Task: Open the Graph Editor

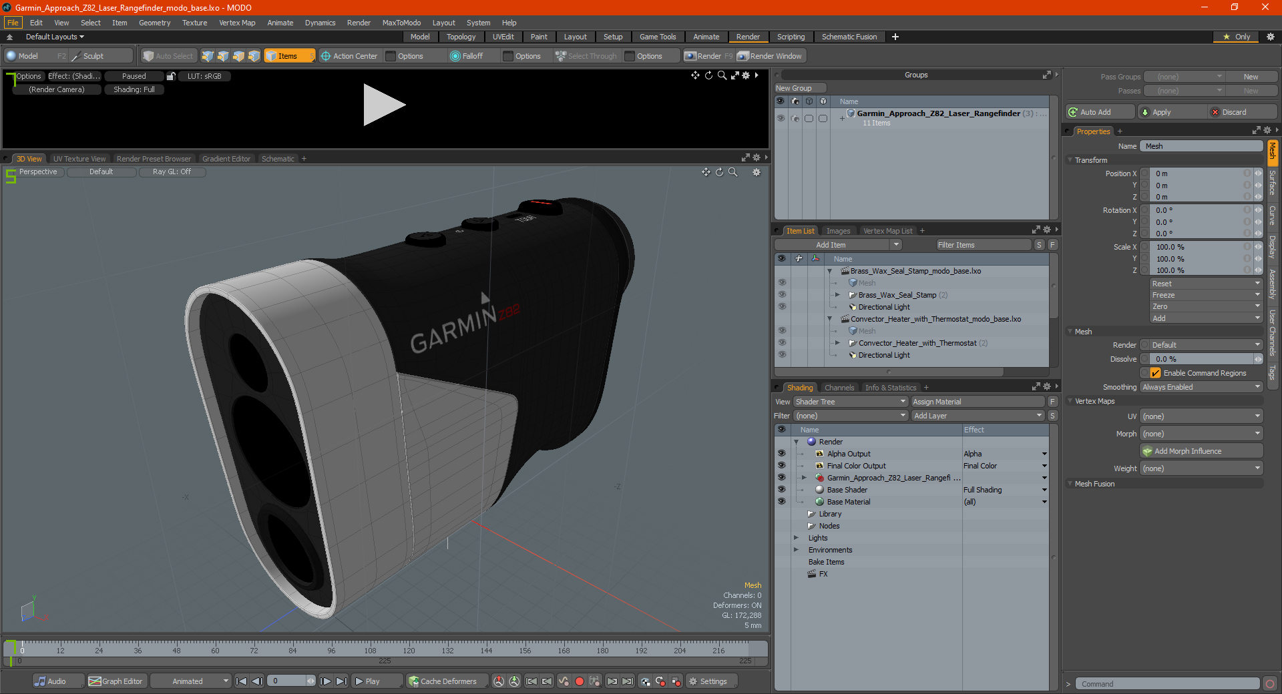Action: coord(116,681)
